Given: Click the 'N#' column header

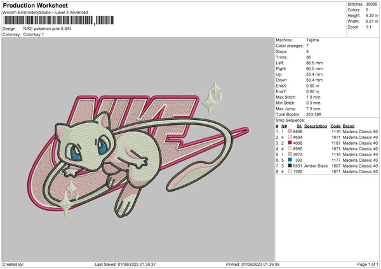Looking at the screenshot, I should (x=284, y=126).
